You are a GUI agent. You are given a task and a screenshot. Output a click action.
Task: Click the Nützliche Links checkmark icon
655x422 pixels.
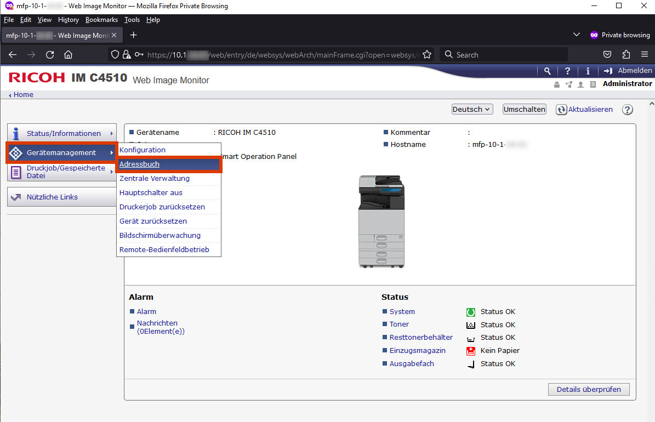(x=16, y=197)
